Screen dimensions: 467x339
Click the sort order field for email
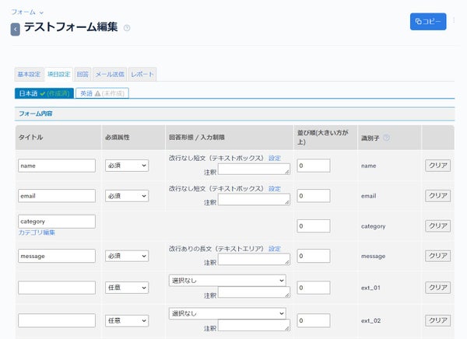(314, 196)
